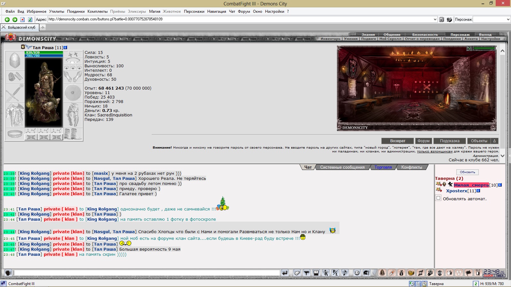The width and height of the screenshot is (511, 287).
Task: Click the body armor slot
Action: tap(15, 115)
